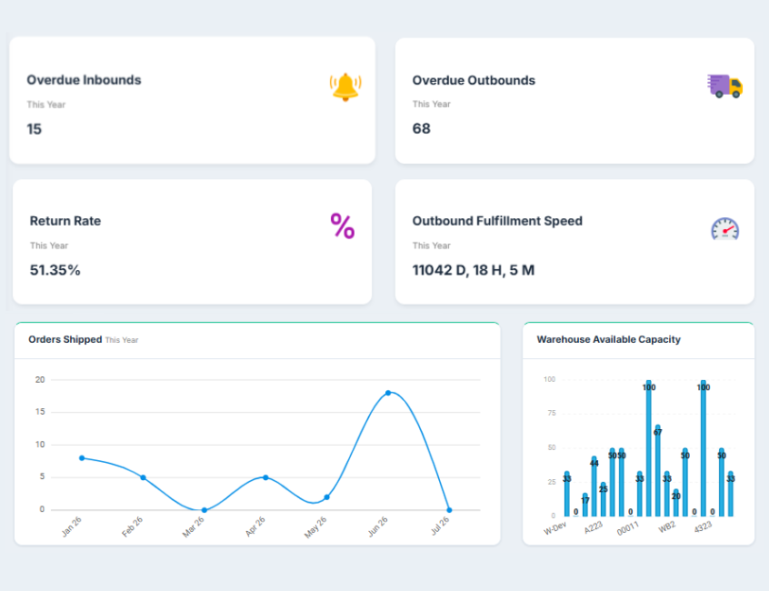Image resolution: width=769 pixels, height=591 pixels.
Task: Click the 00011 warehouse axis label
Action: 628,528
